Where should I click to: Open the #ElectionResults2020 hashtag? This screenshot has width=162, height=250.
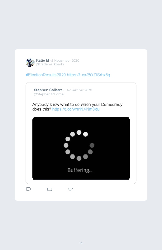tap(46, 75)
